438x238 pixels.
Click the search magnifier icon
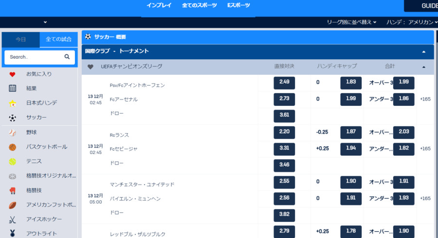click(67, 57)
